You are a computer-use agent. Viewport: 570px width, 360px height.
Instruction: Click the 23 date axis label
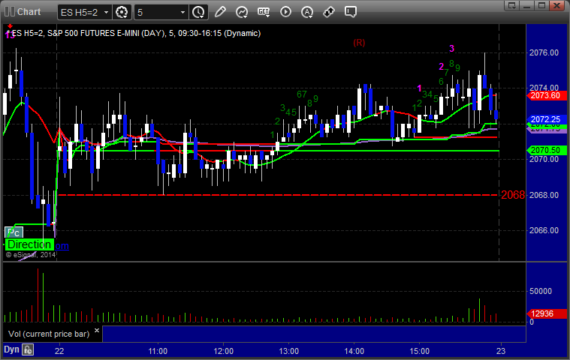click(501, 351)
